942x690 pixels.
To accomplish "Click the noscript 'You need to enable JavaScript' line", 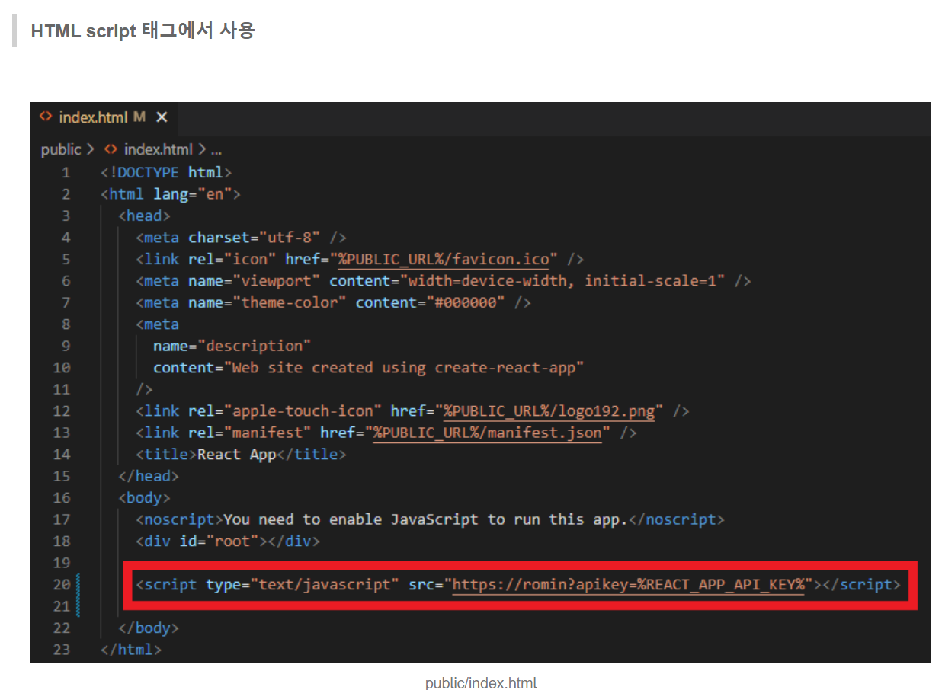I will point(431,519).
